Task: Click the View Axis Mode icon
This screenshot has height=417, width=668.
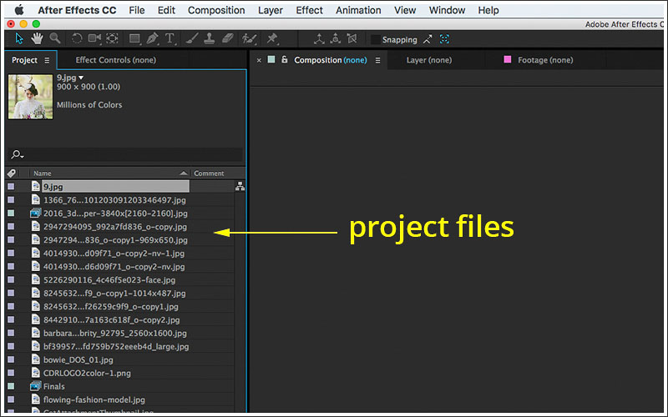Action: [352, 39]
